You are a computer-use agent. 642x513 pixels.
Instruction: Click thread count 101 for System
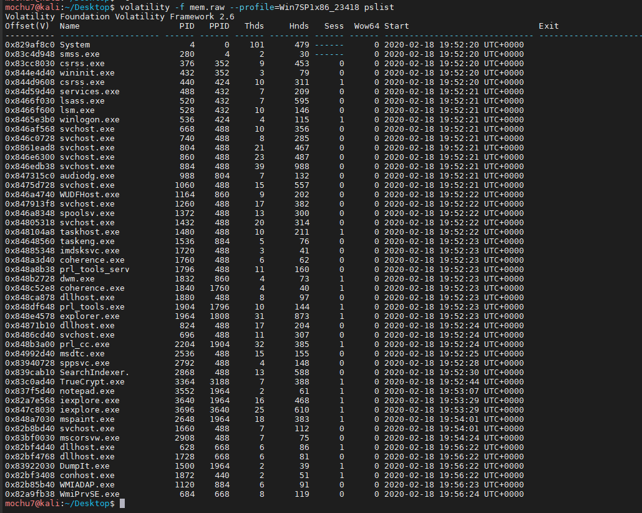tap(256, 45)
